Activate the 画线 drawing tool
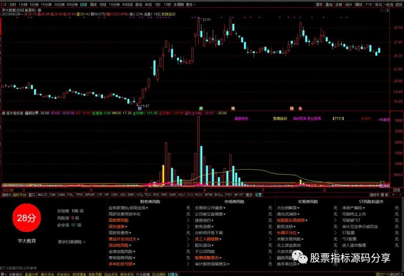Screen dimensions: 404x276 (x=359, y=4)
